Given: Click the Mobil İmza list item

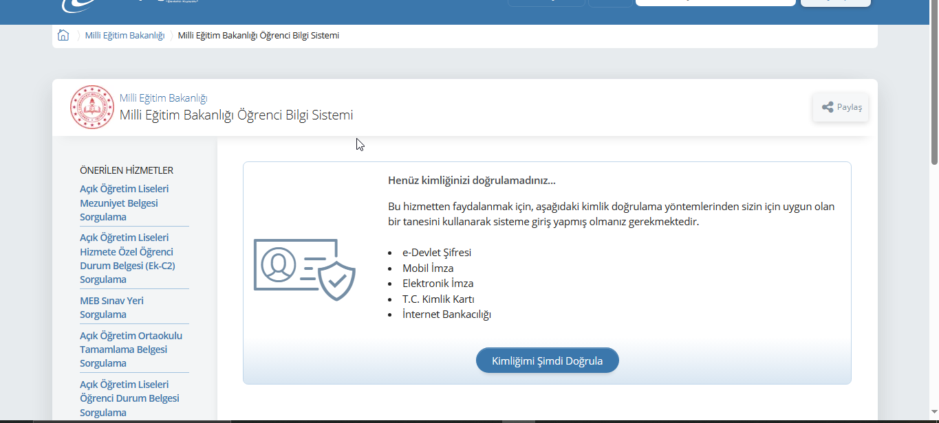Looking at the screenshot, I should [x=428, y=268].
